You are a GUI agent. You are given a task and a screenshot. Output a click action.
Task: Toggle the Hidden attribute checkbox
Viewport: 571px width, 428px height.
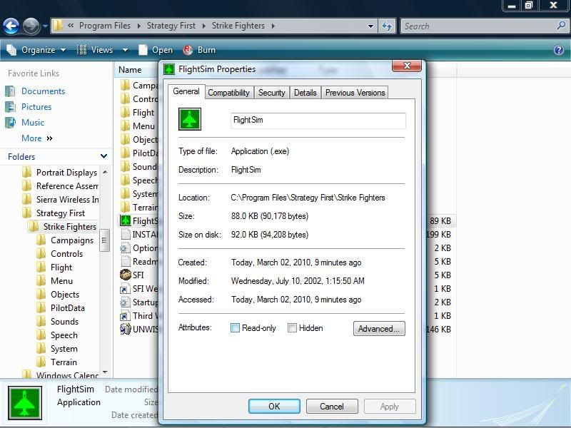292,328
